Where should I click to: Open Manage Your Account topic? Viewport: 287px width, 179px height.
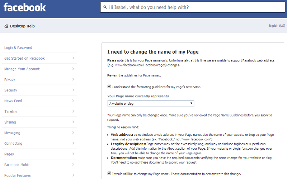[22, 69]
